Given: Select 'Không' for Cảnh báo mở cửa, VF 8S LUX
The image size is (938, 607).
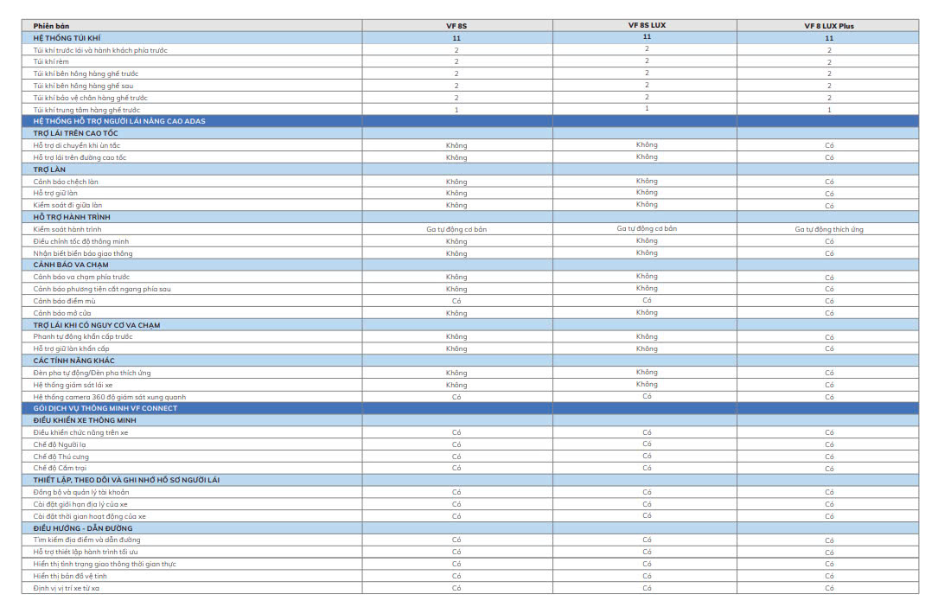Looking at the screenshot, I should tap(647, 312).
